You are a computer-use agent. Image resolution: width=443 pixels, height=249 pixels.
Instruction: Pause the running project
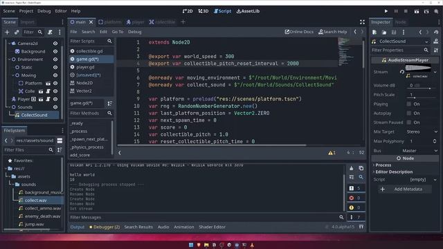[x=396, y=11]
